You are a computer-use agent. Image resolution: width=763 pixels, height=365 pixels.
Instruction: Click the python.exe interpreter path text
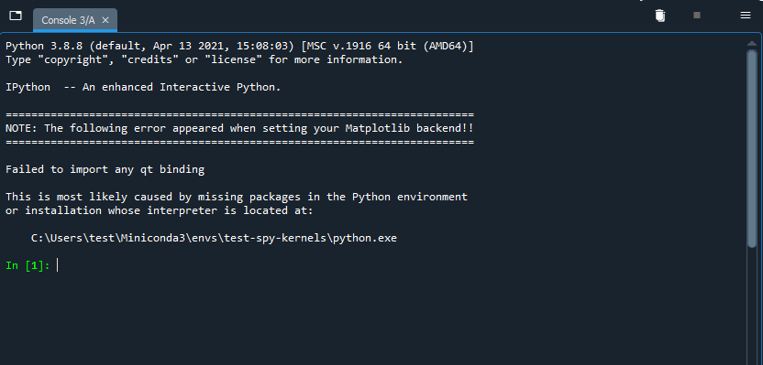coord(214,239)
